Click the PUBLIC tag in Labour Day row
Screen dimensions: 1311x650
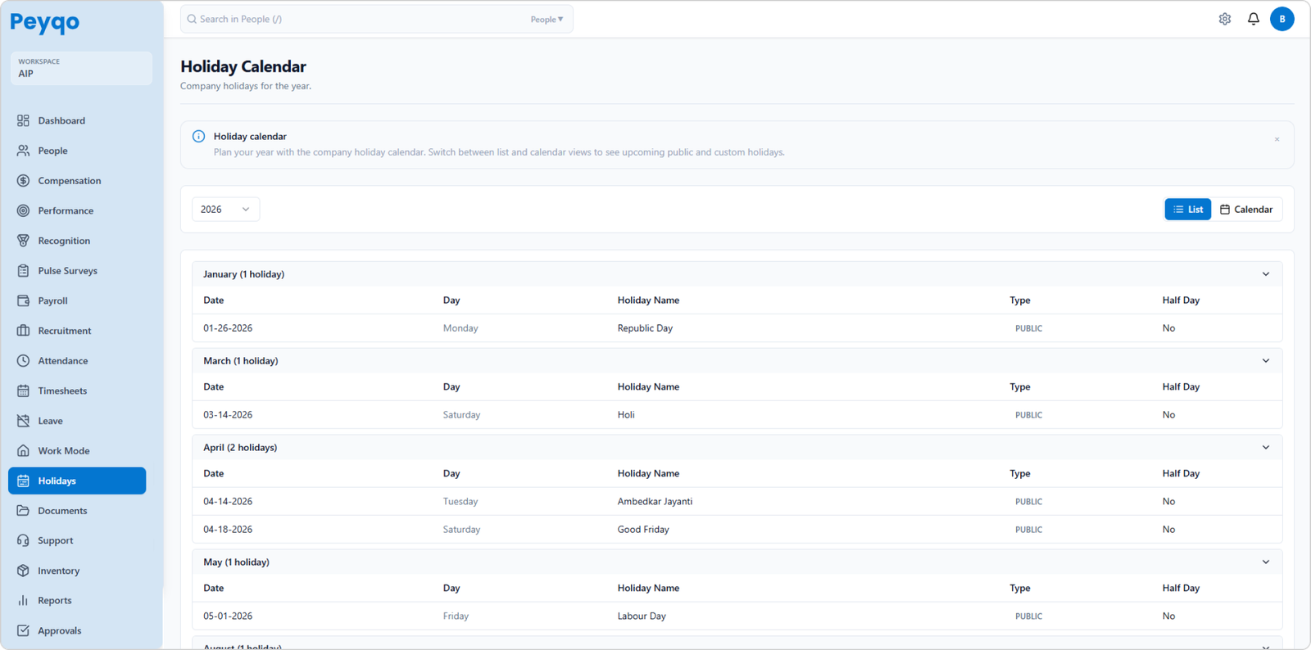(x=1028, y=616)
